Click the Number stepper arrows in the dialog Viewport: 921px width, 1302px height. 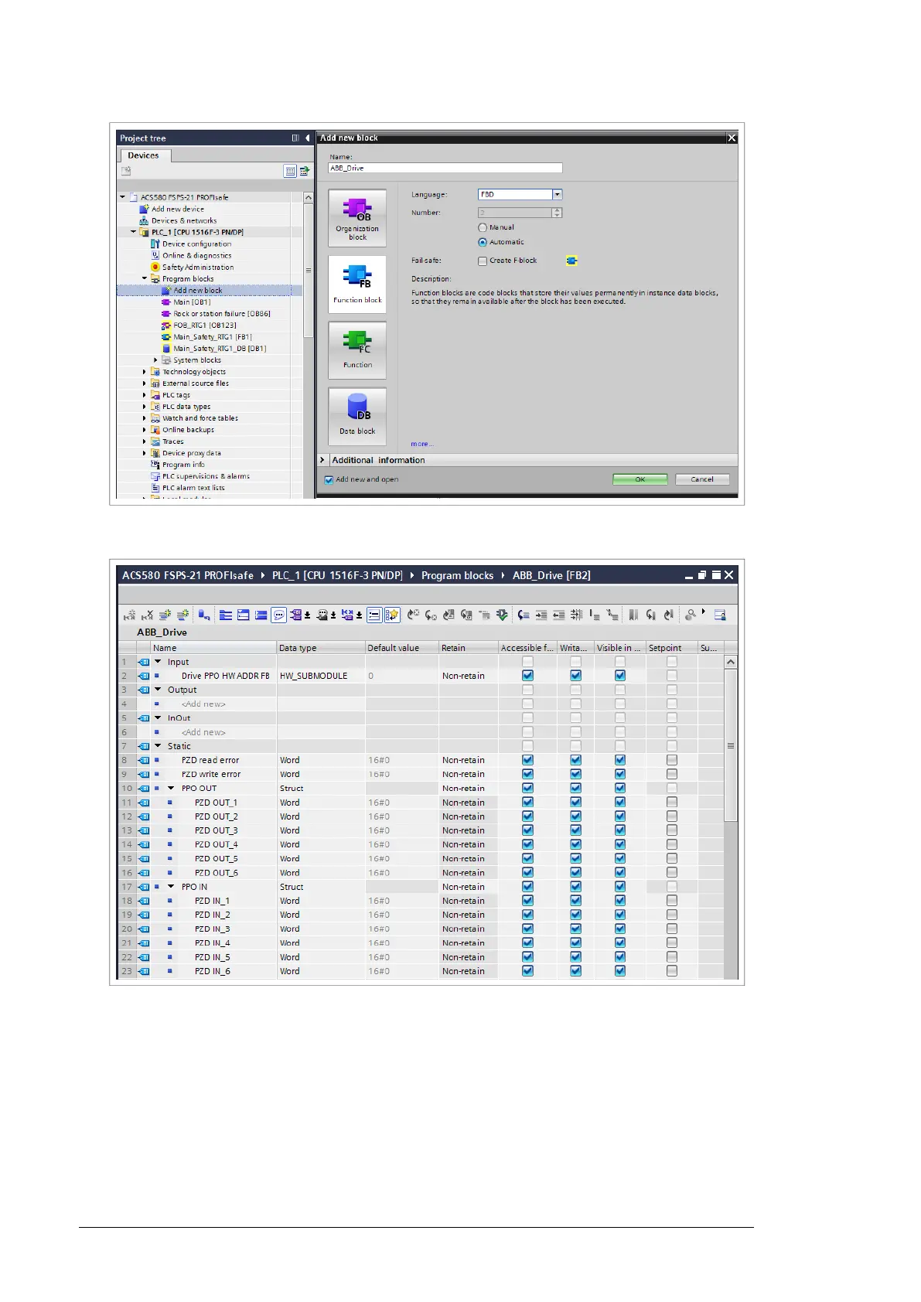[x=558, y=213]
